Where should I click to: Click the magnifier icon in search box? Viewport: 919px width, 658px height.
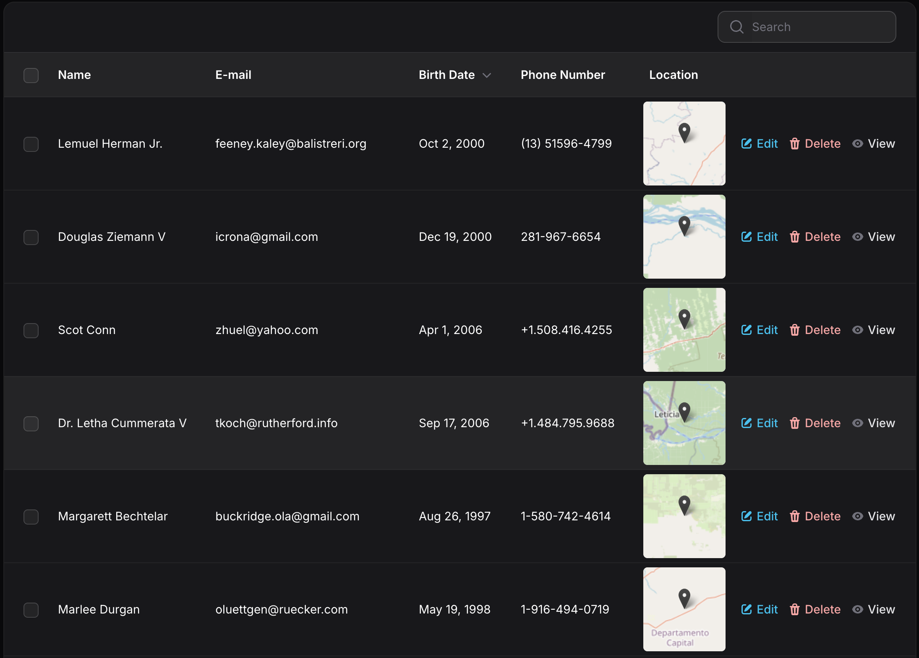tap(737, 27)
